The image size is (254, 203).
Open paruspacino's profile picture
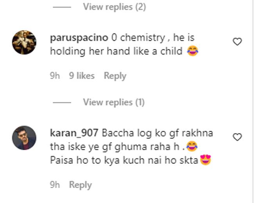(x=24, y=42)
